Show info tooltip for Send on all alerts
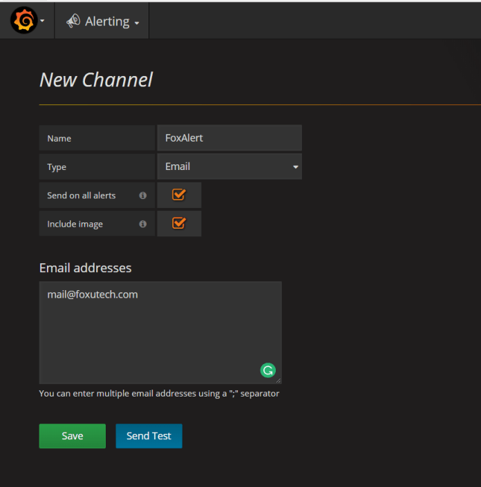Viewport: 481px width, 487px height. (142, 195)
